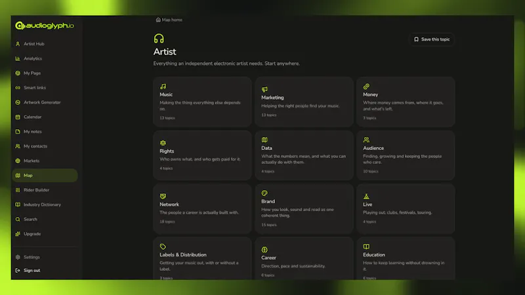This screenshot has width=525, height=295.
Task: Click the Labels & Distribution heading
Action: click(183, 255)
